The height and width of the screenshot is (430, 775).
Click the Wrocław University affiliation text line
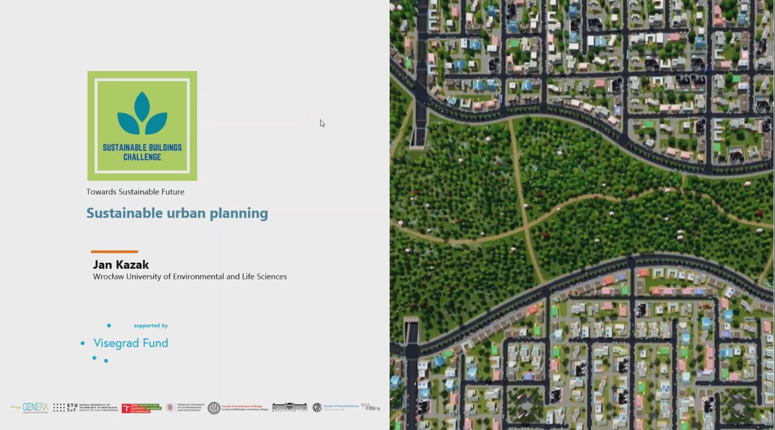coord(190,276)
